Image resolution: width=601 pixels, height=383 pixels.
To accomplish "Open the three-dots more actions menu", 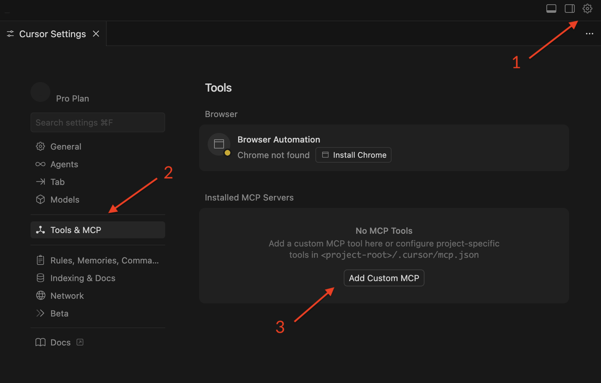I will pyautogui.click(x=589, y=34).
